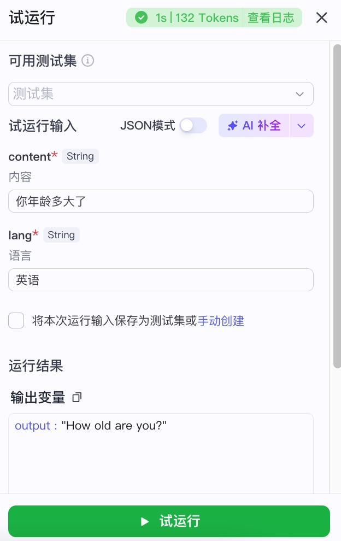The image size is (341, 541).
Task: Copy the 输出变量 output content
Action: (x=77, y=397)
